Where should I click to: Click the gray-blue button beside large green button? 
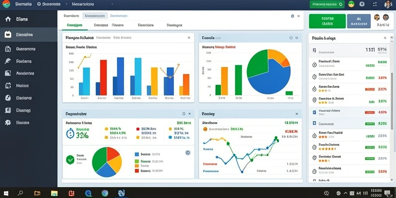coord(358,21)
